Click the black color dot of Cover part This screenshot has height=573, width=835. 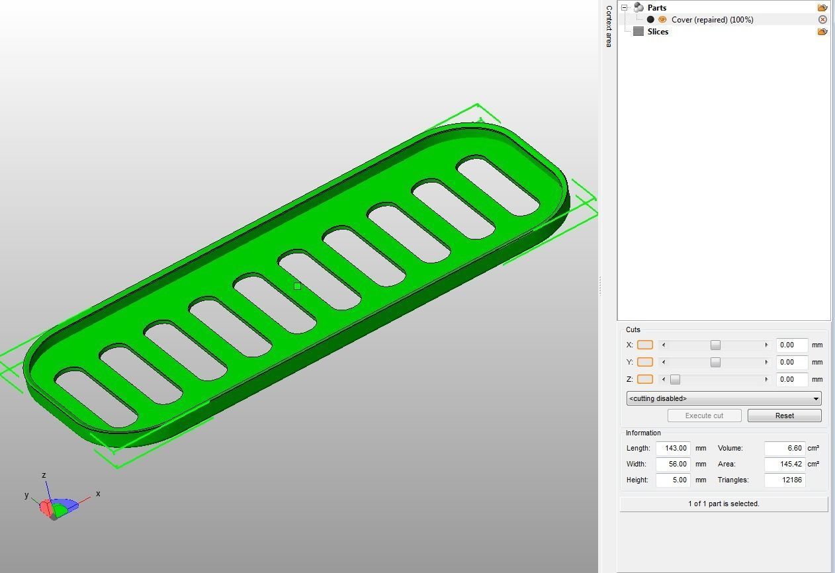tap(650, 19)
